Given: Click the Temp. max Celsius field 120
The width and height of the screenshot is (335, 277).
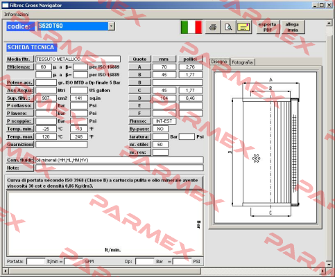Looking at the screenshot, I should [46, 136].
